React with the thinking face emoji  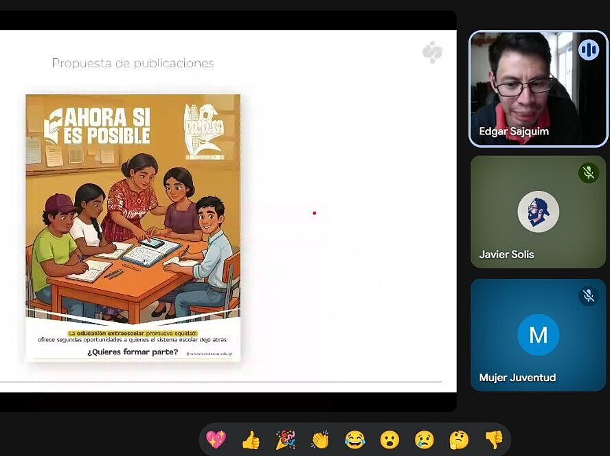click(x=459, y=440)
